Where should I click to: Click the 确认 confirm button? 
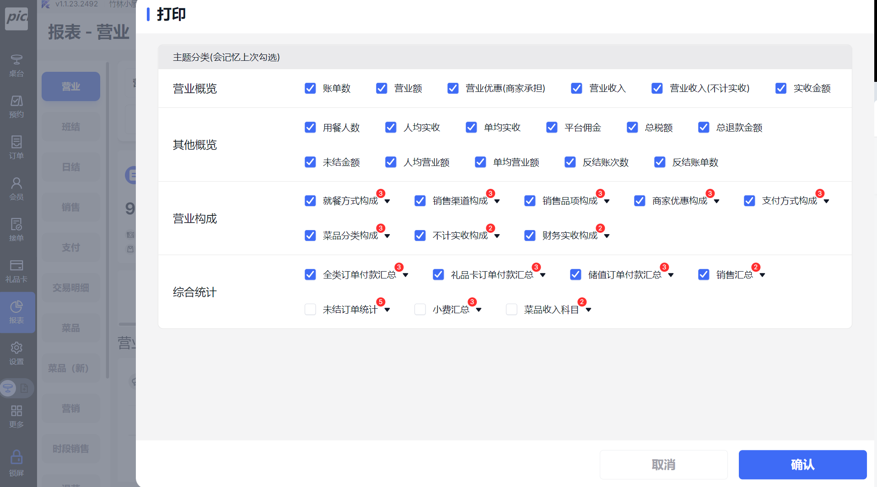click(x=803, y=465)
